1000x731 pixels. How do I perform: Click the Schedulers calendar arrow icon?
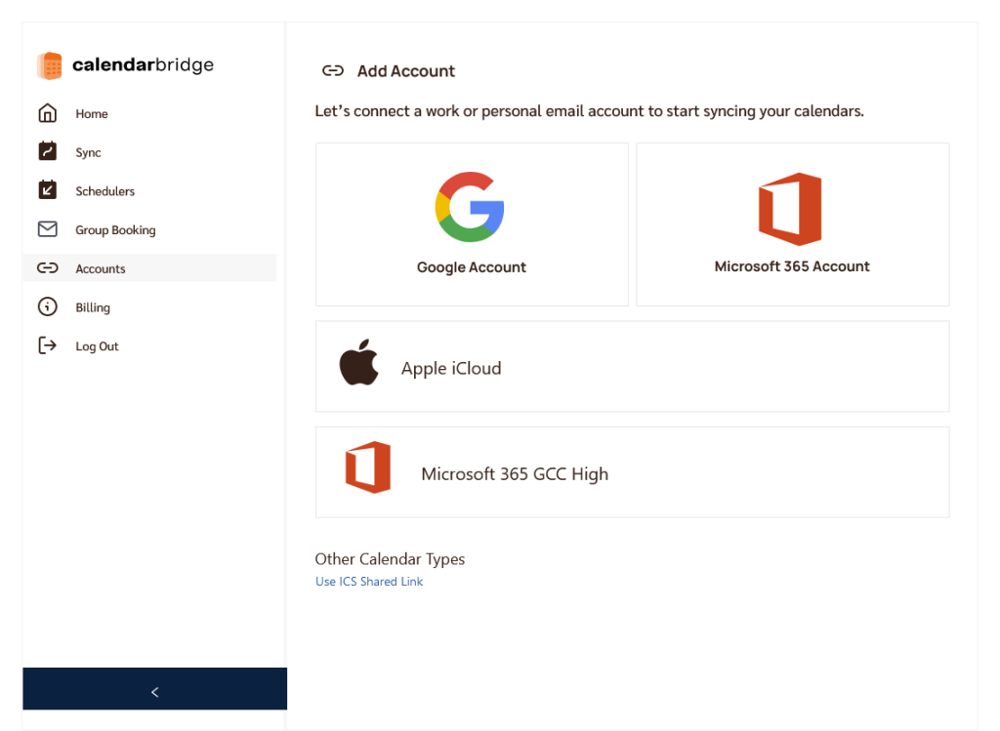pyautogui.click(x=47, y=190)
